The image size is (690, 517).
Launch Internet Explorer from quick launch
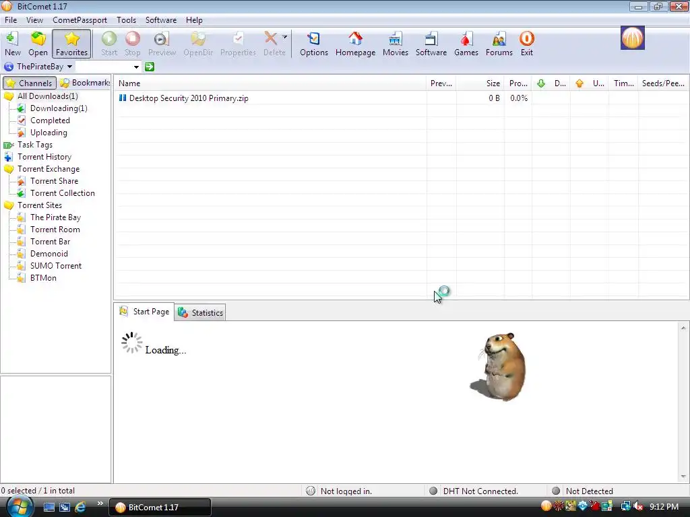80,507
